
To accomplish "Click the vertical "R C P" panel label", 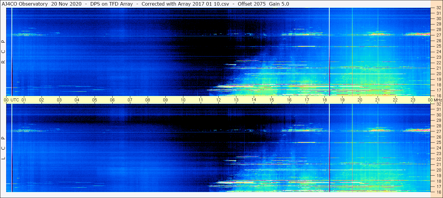I will click(x=3, y=52).
